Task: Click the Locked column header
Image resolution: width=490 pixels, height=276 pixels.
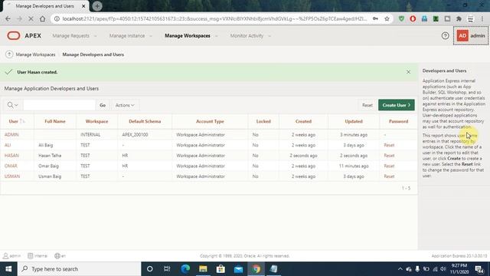Action: tap(263, 121)
